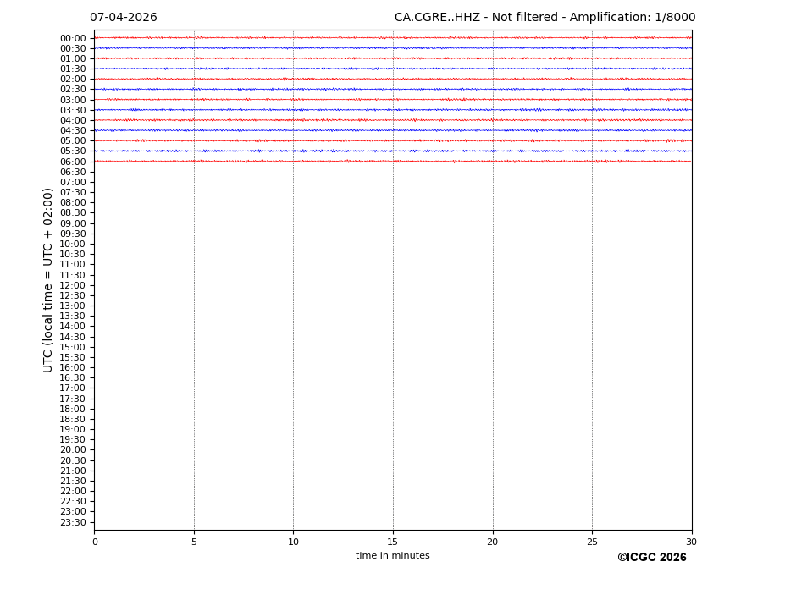Click the 25 tick on the x-axis
Image resolution: width=785 pixels, height=589 pixels.
point(592,542)
